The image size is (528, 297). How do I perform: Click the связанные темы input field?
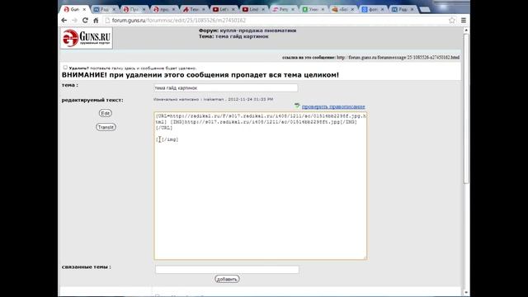pyautogui.click(x=227, y=270)
